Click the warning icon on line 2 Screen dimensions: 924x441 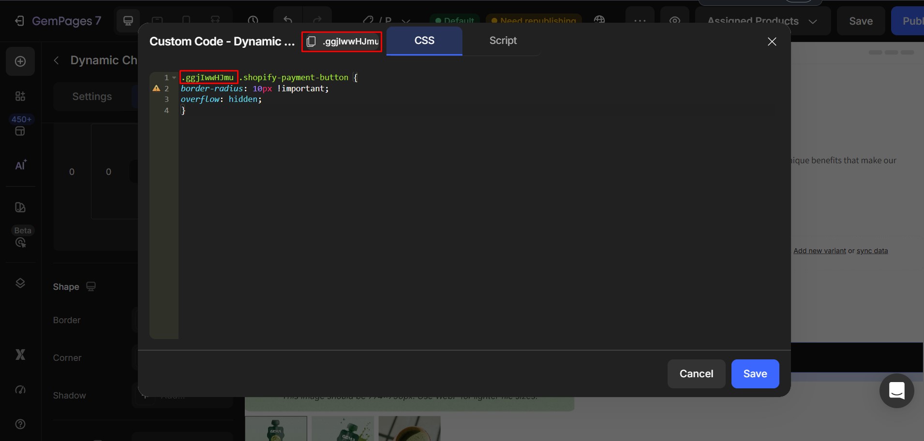click(156, 88)
